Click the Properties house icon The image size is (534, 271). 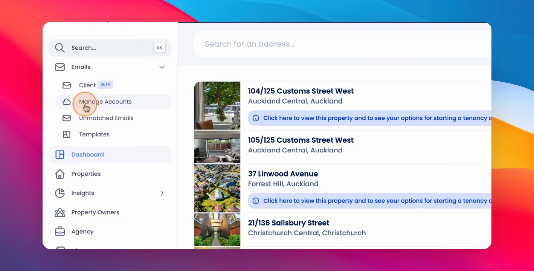60,174
